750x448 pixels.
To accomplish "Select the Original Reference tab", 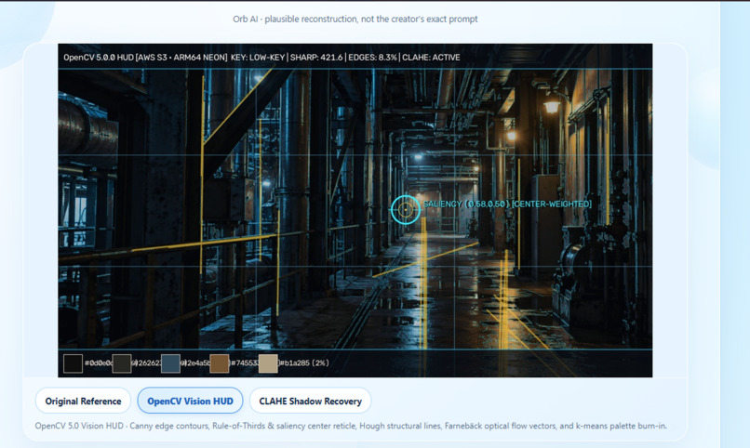I will pos(83,401).
